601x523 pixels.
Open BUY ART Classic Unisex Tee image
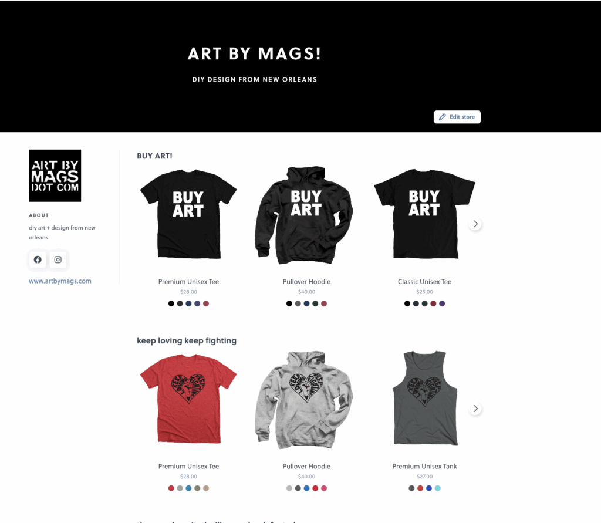(x=424, y=214)
